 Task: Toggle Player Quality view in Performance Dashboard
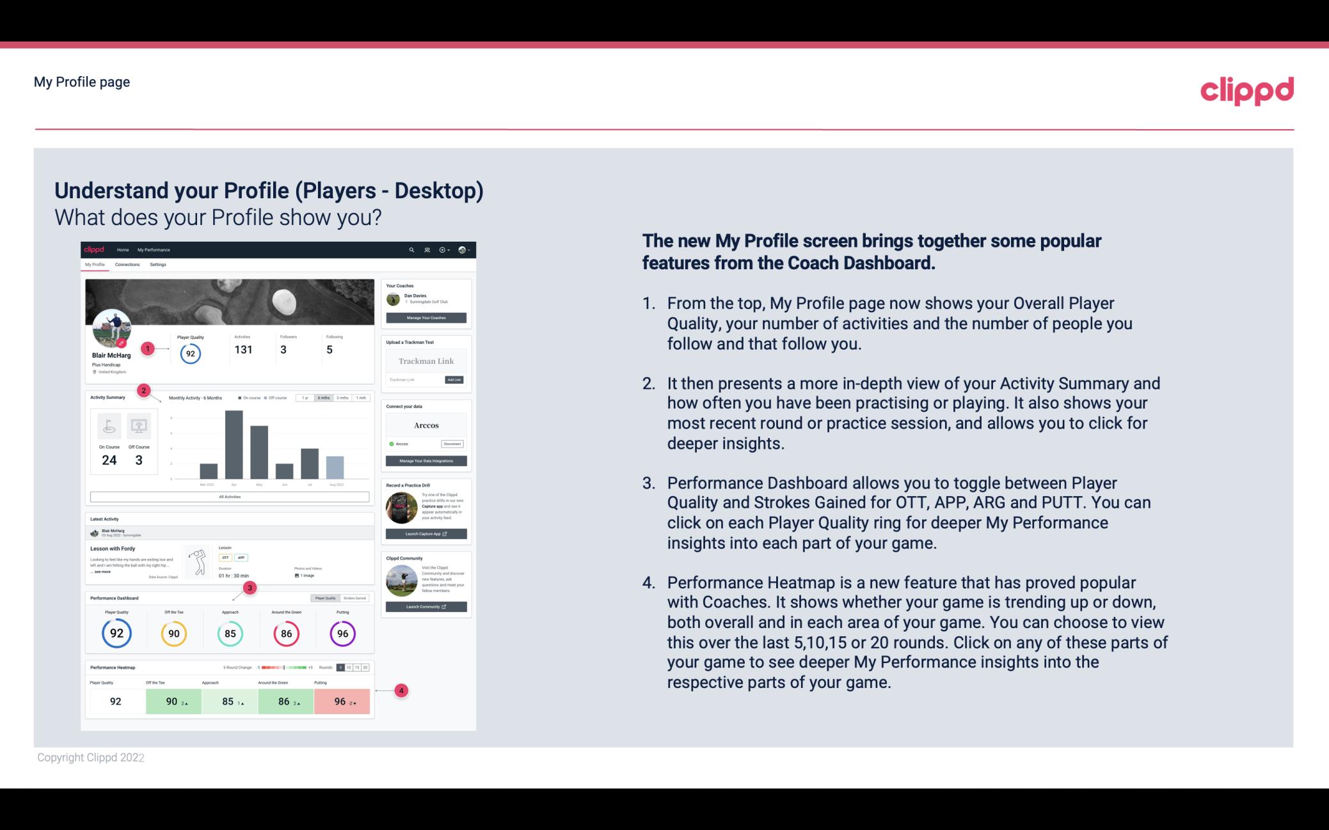coord(326,598)
